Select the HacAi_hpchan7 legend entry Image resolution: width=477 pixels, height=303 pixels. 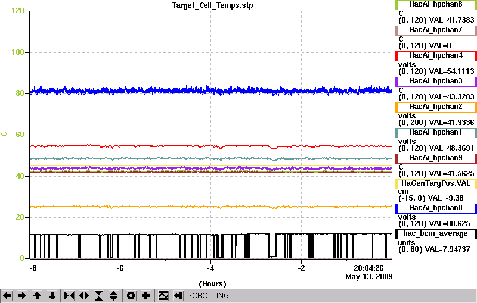(436, 30)
